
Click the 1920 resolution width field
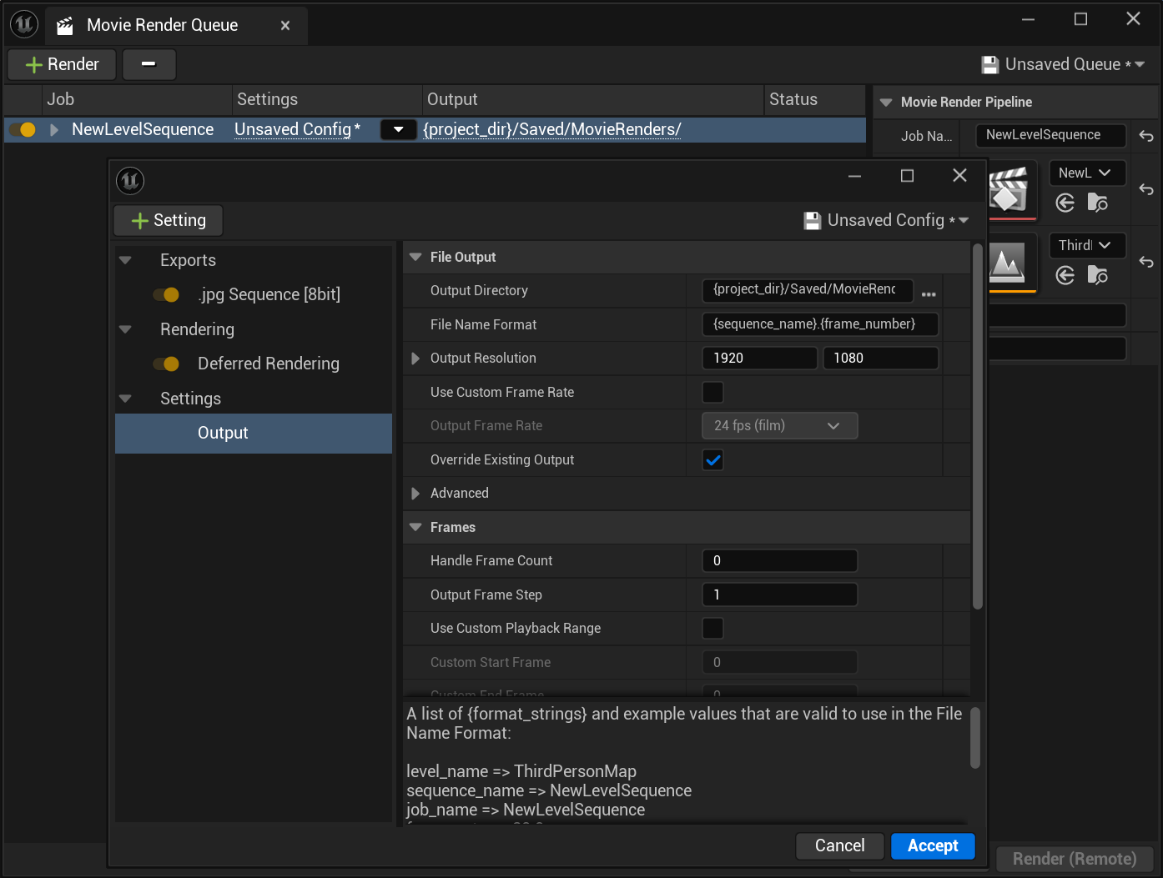tap(760, 358)
